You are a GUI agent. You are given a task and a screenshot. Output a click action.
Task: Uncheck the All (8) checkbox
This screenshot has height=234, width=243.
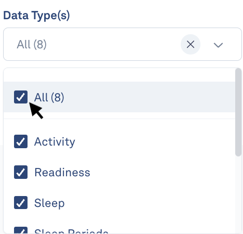(21, 97)
